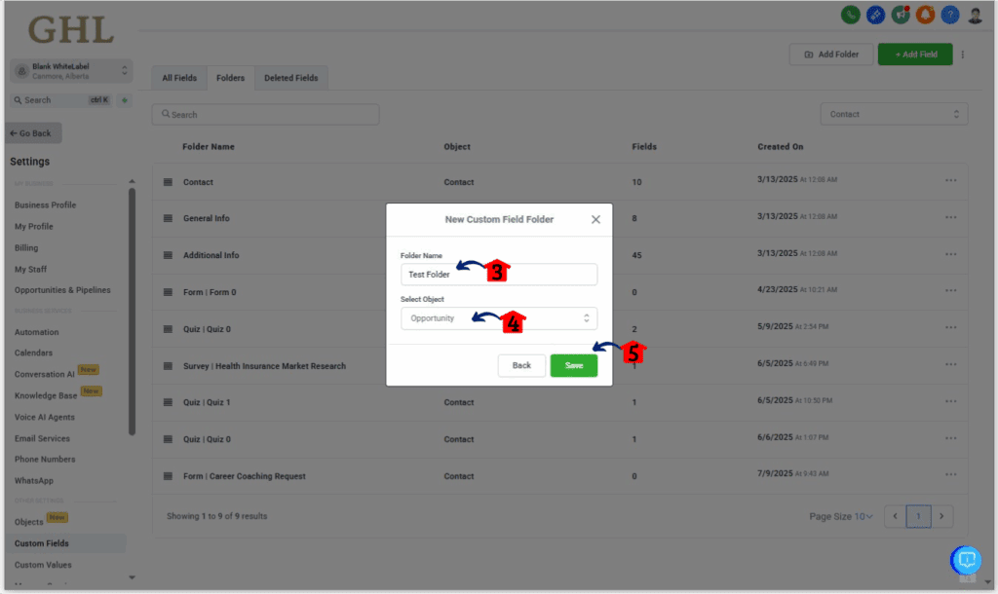
Task: Open the actions menu for Form | Form 0
Action: [950, 290]
